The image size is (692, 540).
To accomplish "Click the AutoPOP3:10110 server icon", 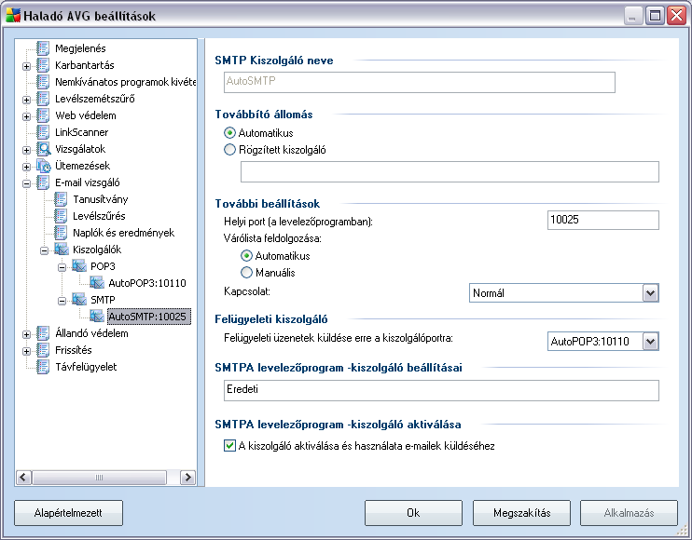I will (97, 283).
